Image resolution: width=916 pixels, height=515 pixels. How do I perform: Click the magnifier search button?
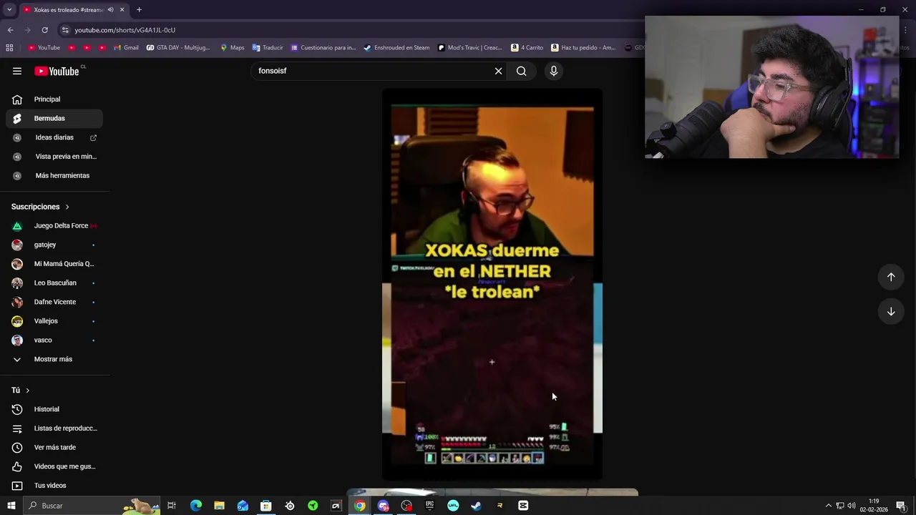522,71
